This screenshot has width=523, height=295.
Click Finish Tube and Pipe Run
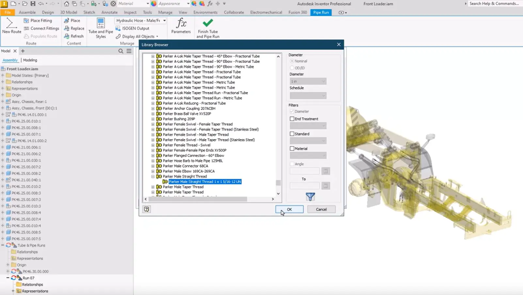tap(208, 28)
